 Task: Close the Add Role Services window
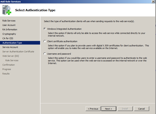[153, 1]
